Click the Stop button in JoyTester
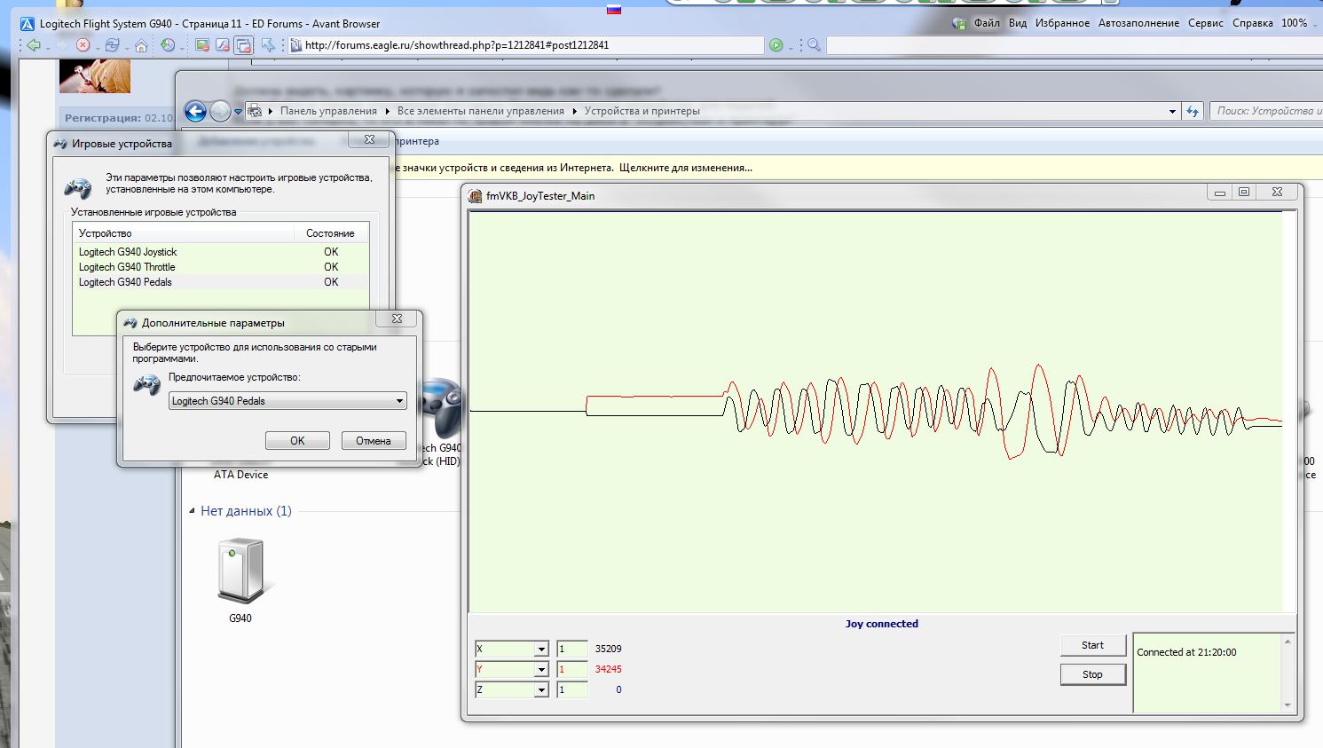 [1092, 674]
